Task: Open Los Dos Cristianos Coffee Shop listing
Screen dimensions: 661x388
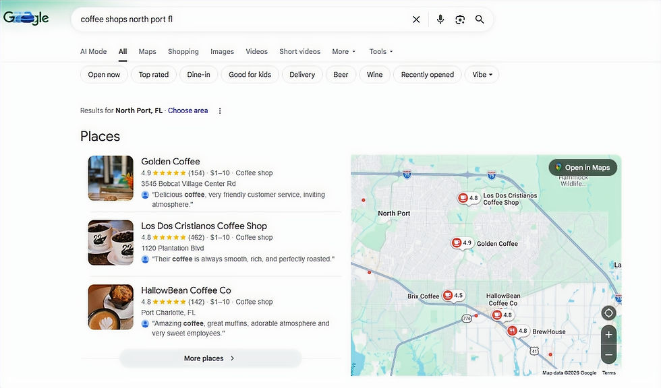Action: 204,226
